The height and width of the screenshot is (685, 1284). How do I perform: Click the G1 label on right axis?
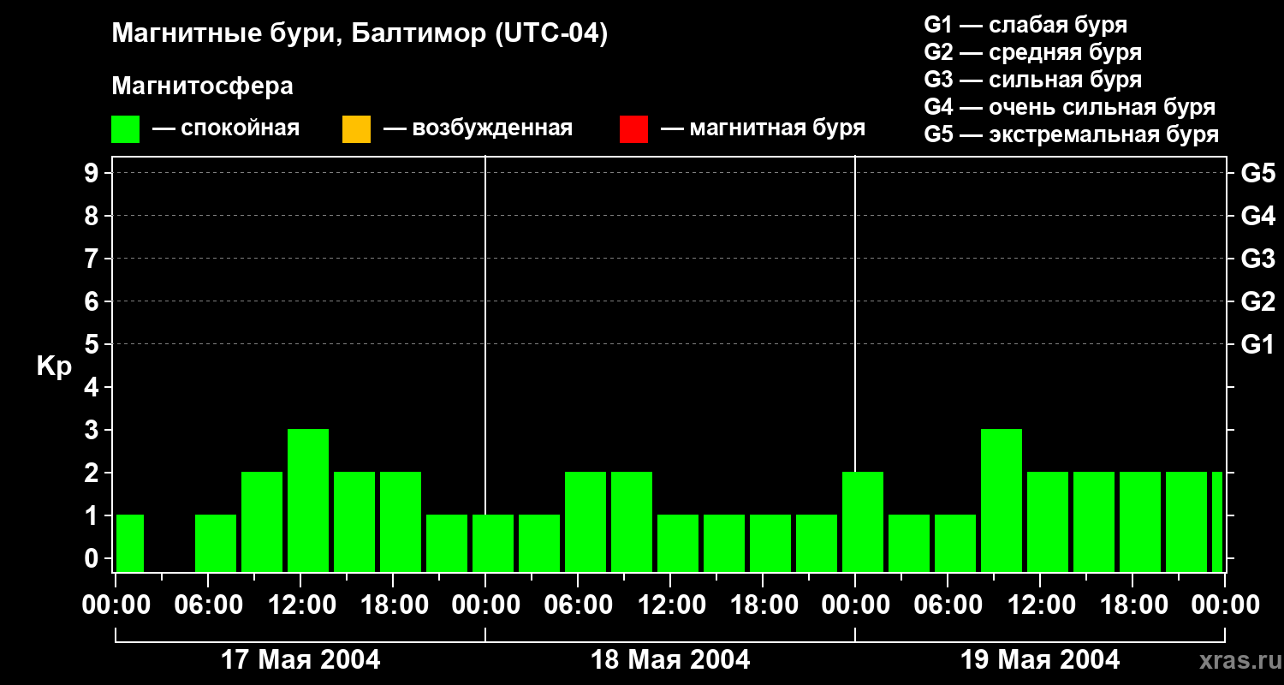1257,344
